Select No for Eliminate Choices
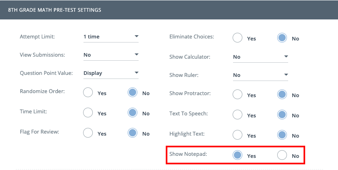The height and width of the screenshot is (170, 338). click(282, 38)
